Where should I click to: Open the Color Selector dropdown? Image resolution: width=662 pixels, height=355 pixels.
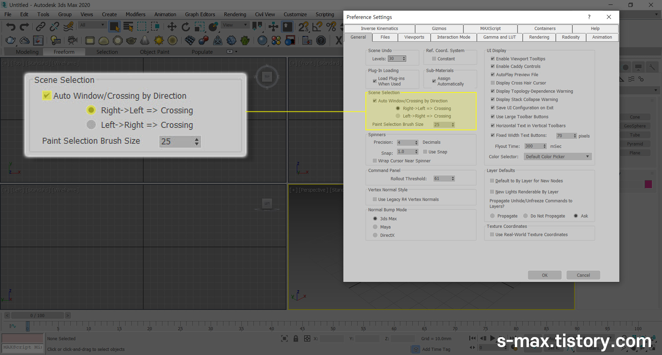pyautogui.click(x=558, y=157)
